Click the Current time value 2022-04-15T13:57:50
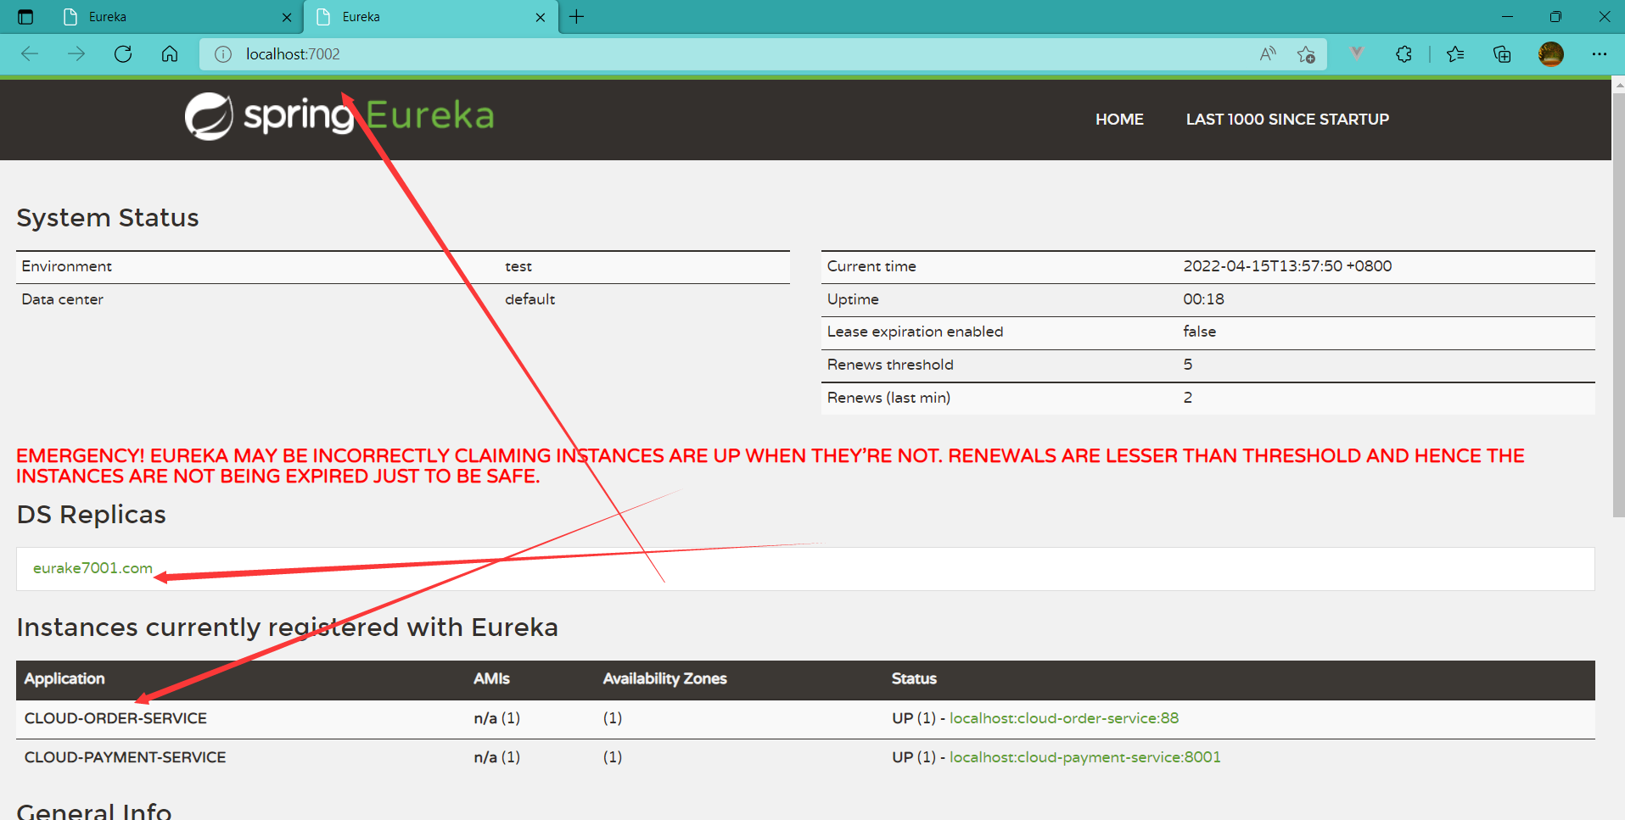 1287,266
